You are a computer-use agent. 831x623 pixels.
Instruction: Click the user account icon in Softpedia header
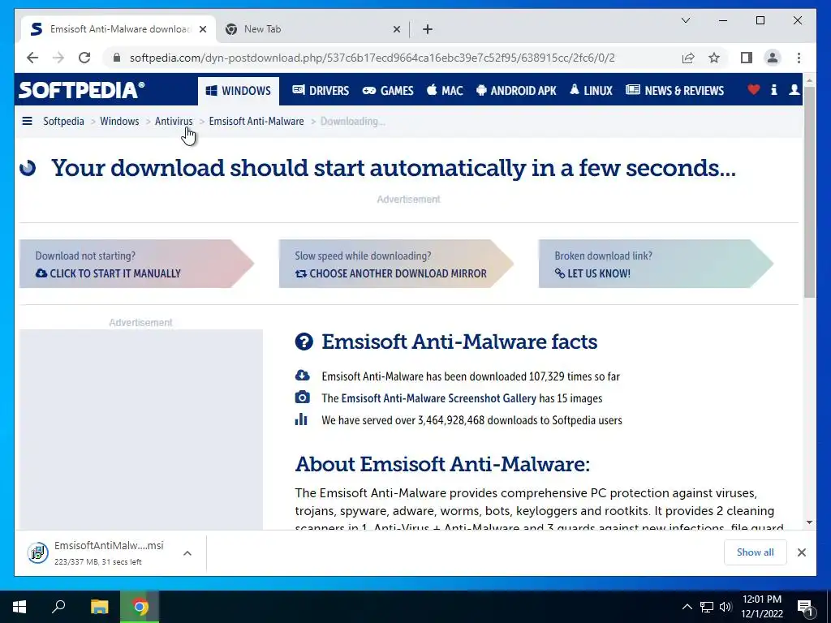[x=794, y=90]
